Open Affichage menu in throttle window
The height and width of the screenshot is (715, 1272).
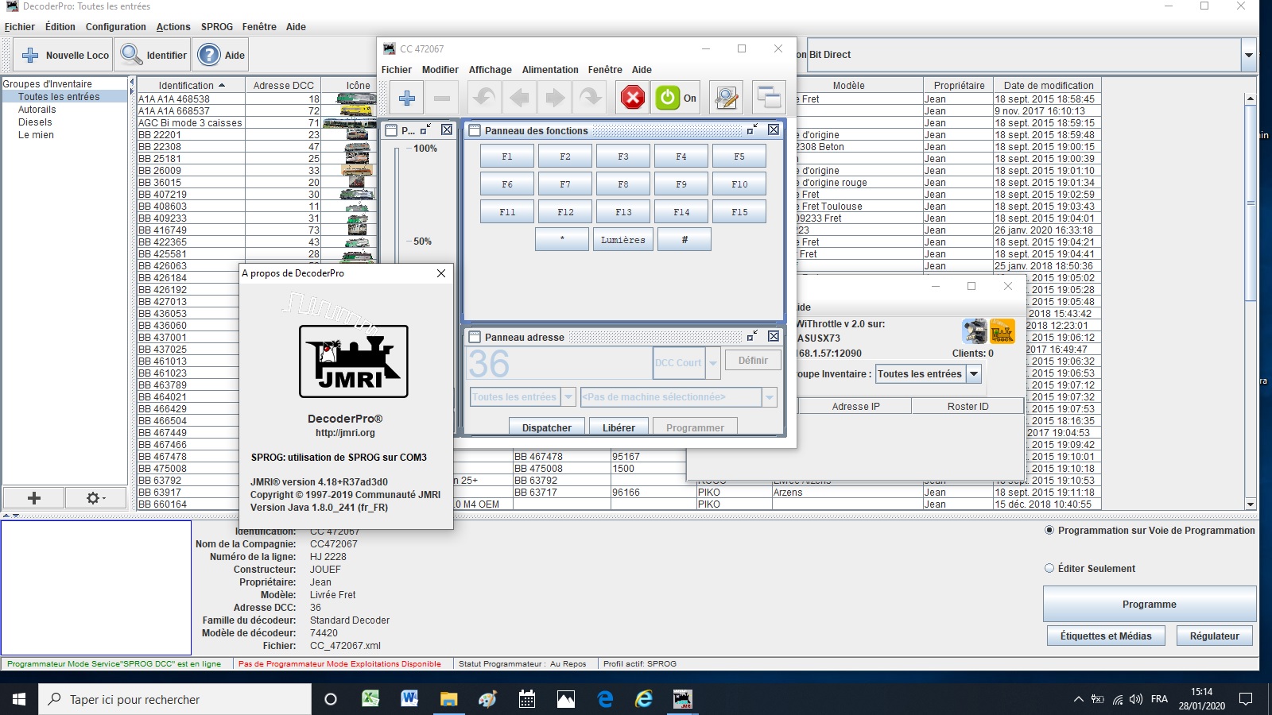(491, 69)
